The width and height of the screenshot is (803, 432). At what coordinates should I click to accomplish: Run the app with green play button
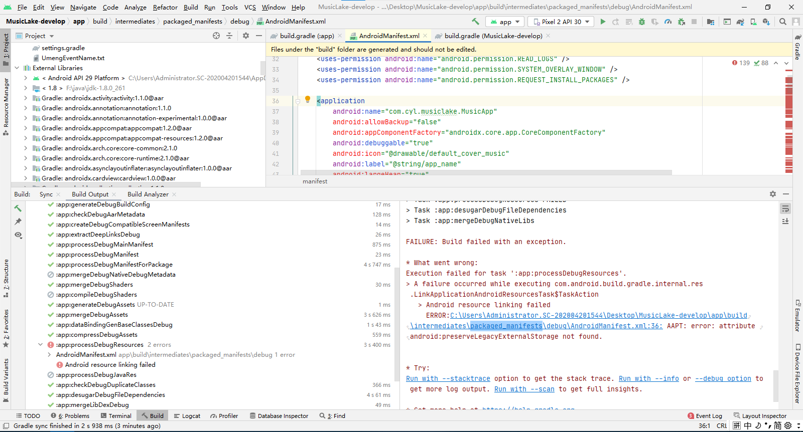(x=603, y=22)
